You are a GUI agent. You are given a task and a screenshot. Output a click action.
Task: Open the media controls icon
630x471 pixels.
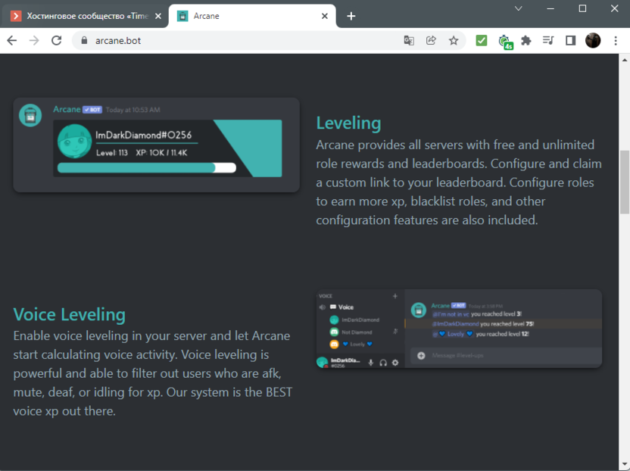tap(548, 41)
